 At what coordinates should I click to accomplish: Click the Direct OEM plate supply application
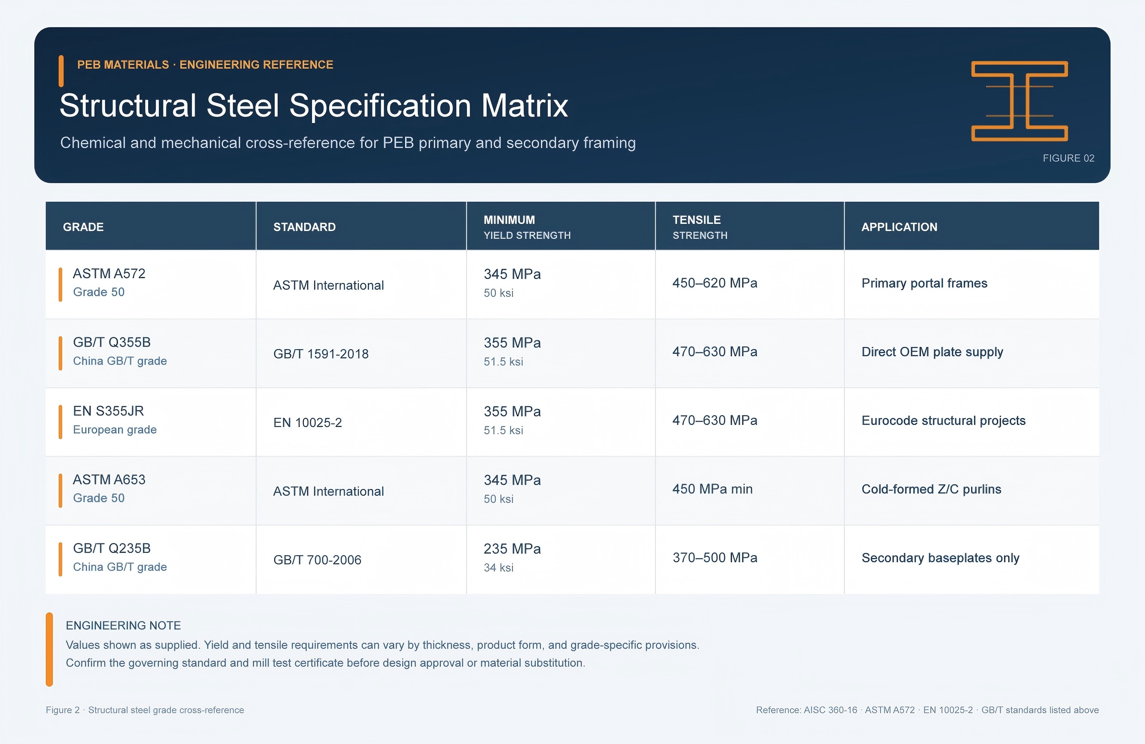932,352
